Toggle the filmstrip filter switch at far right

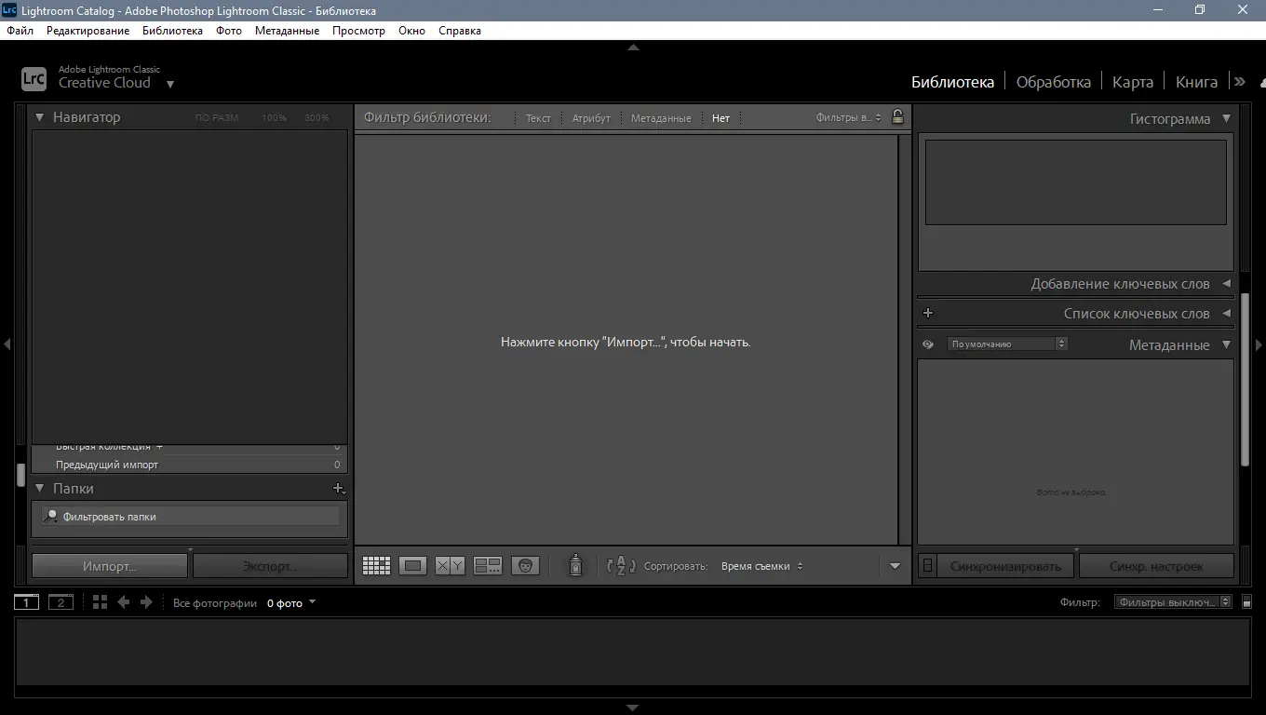pos(1247,602)
